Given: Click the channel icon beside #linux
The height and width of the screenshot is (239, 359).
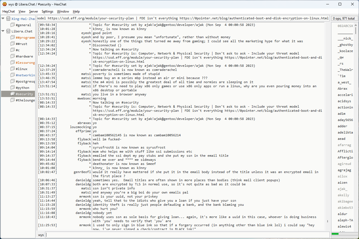Looking at the screenshot, I should [x=13, y=69].
